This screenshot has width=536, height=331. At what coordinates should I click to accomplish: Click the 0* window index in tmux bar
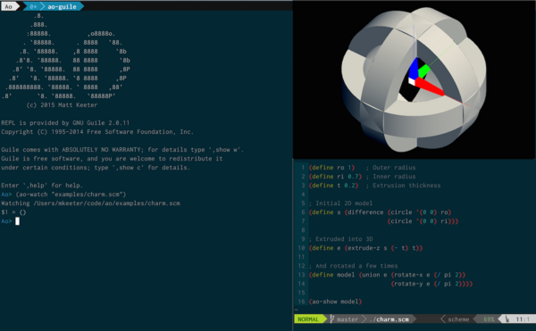click(x=33, y=6)
